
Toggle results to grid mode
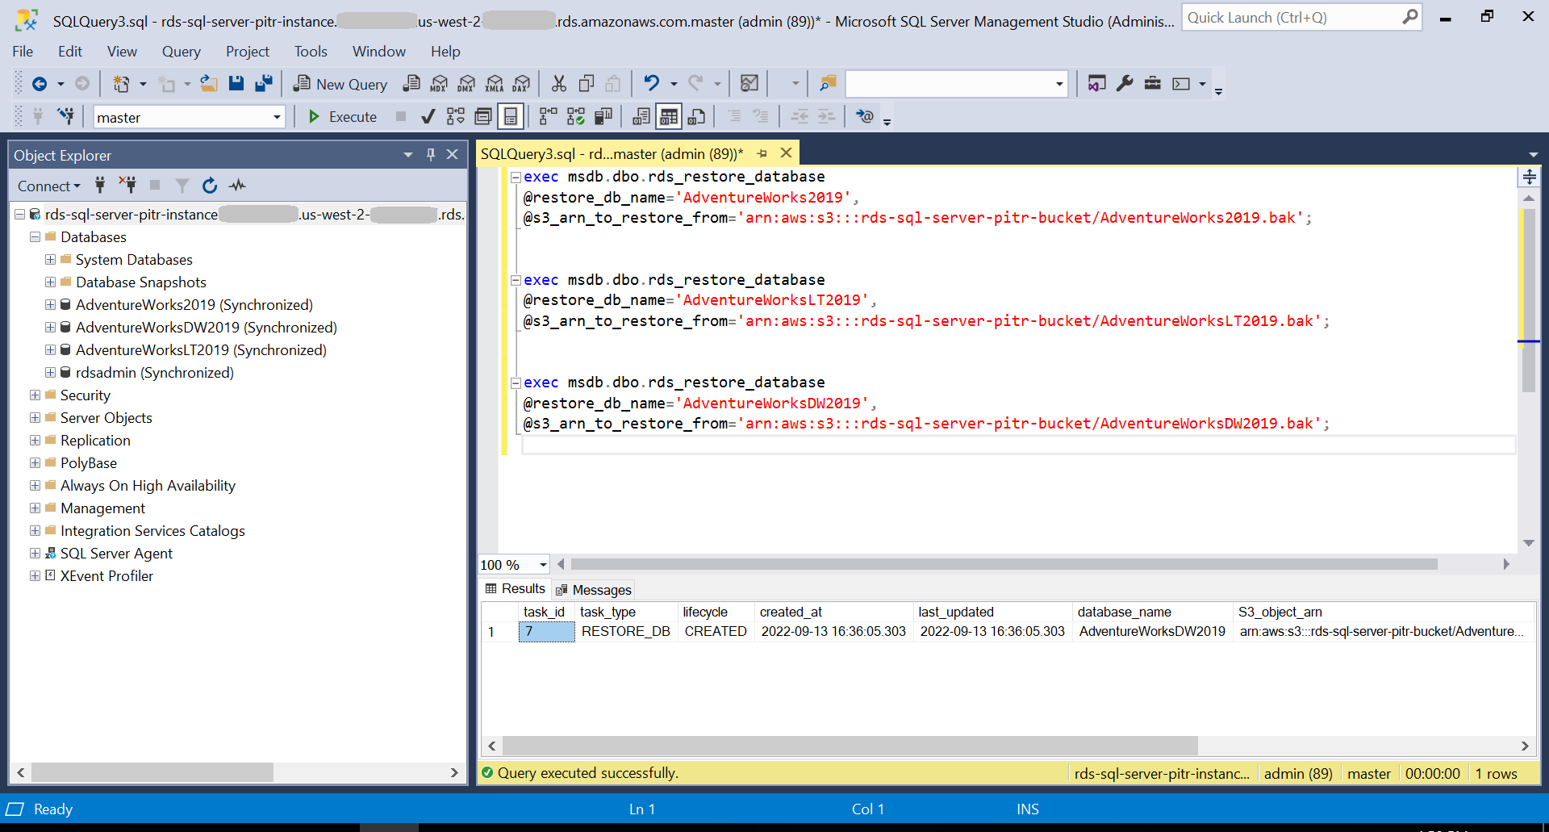(x=669, y=116)
